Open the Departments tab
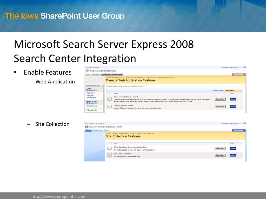This screenshot has height=199, width=266. point(98,130)
